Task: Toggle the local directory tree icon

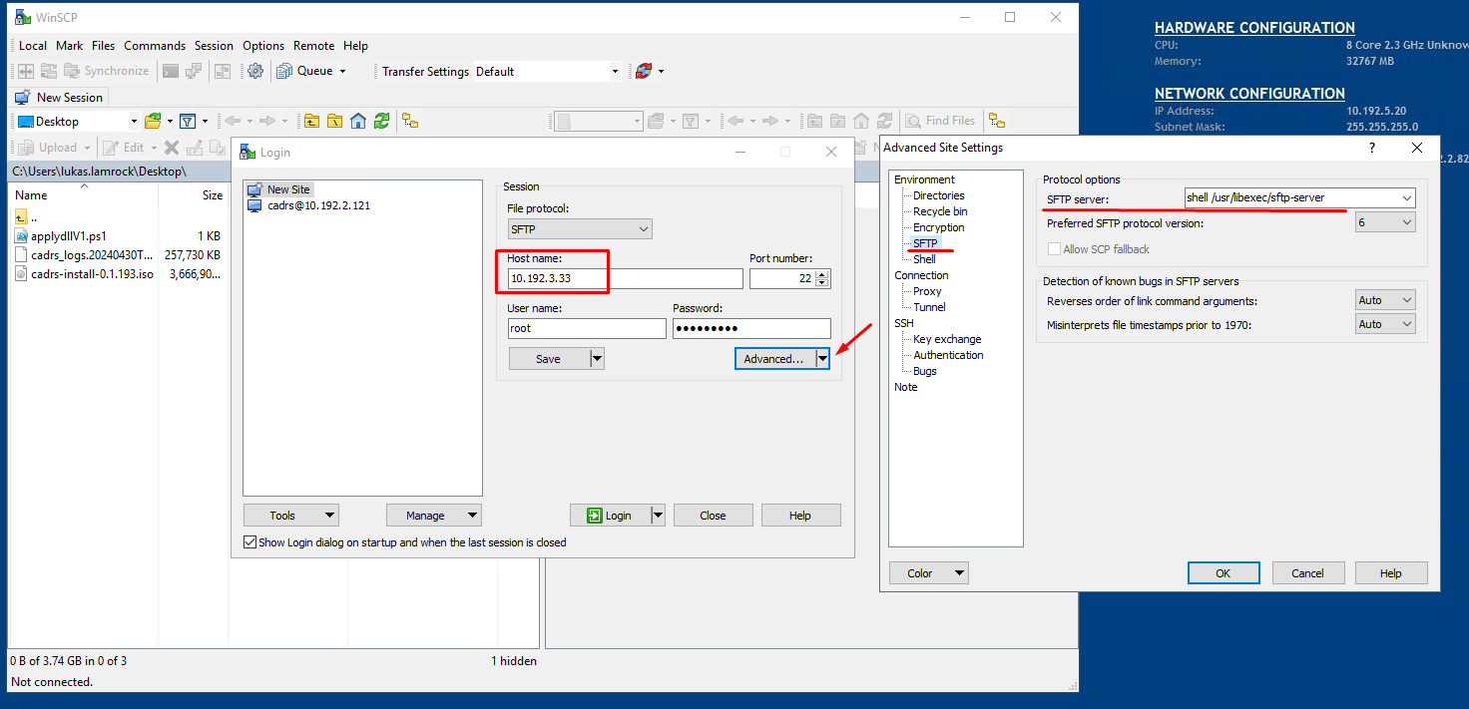Action: point(410,121)
